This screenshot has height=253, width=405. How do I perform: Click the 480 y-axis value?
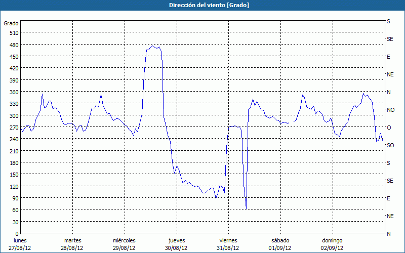click(x=14, y=45)
